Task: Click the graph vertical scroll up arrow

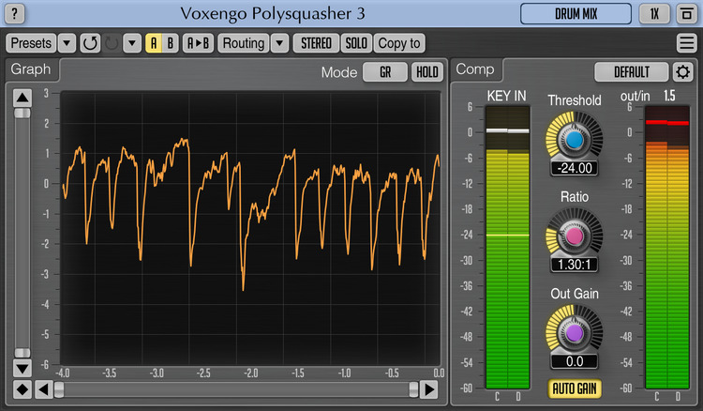Action: click(22, 98)
